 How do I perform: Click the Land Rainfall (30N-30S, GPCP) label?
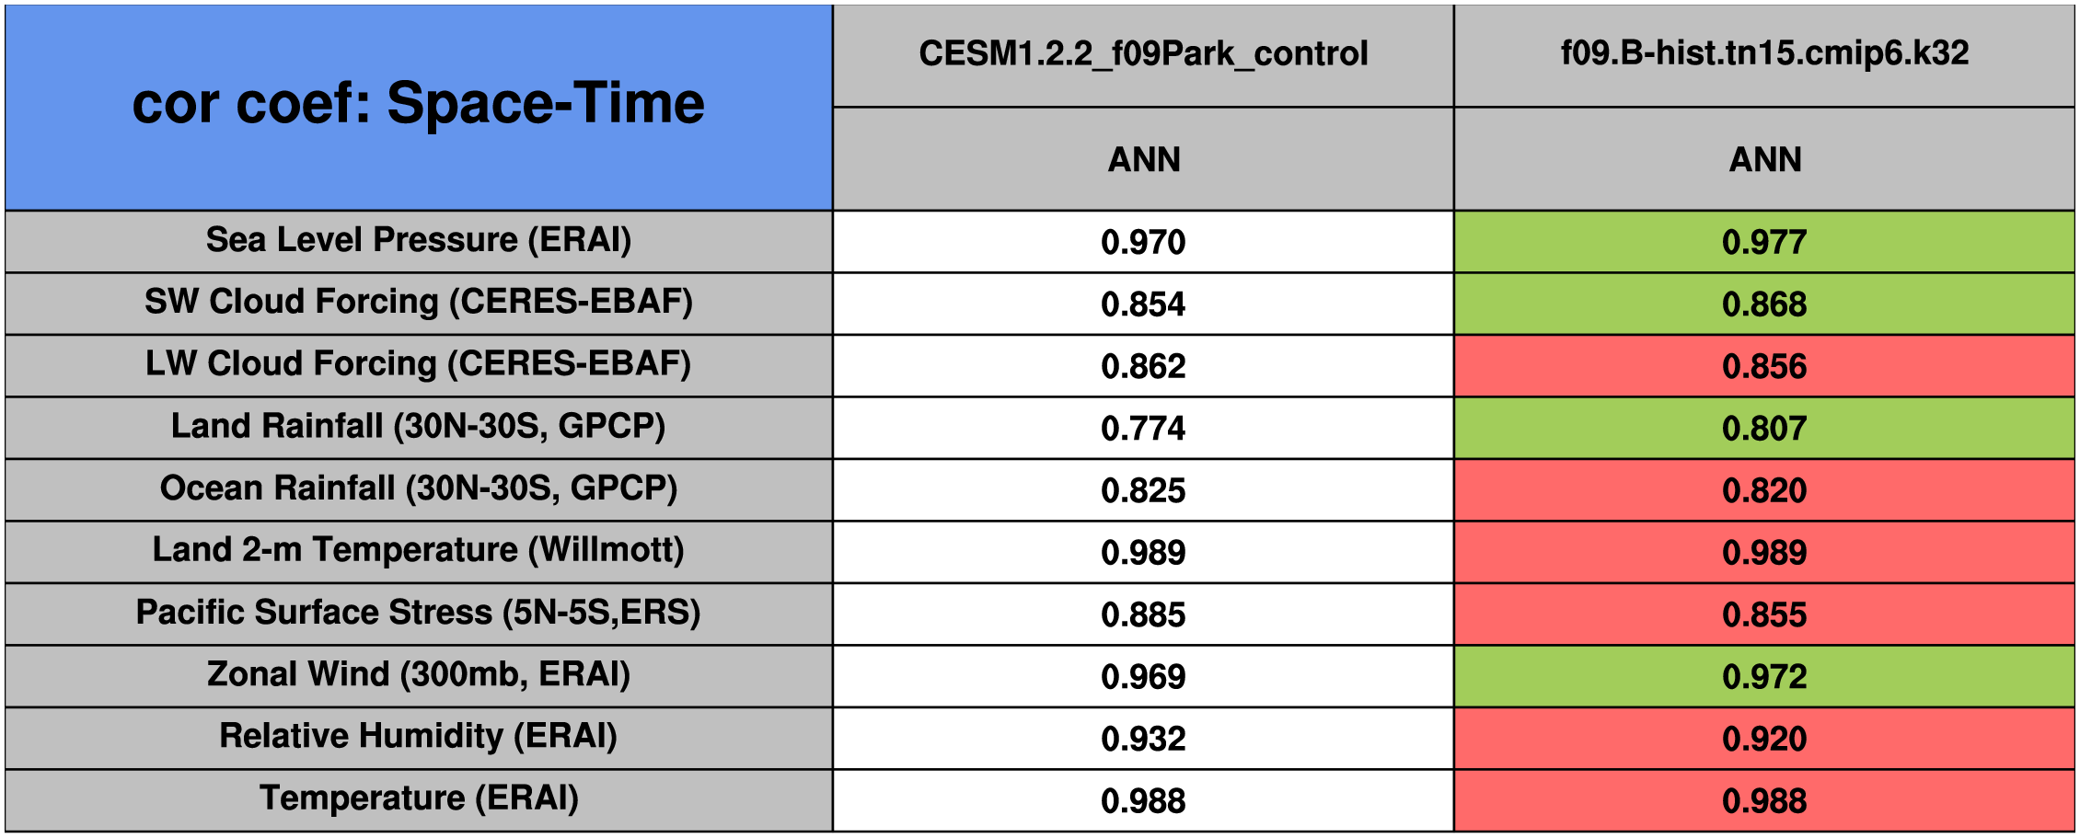click(x=419, y=427)
